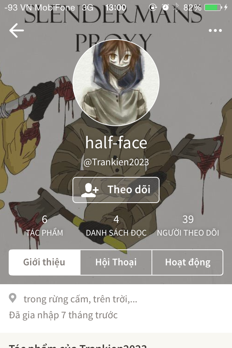The height and width of the screenshot is (348, 232).
Task: Open the circular profile avatar picture
Action: tap(116, 83)
